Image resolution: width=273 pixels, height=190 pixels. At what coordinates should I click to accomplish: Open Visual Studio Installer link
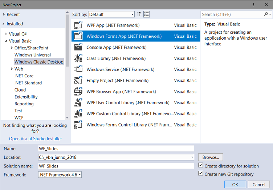click(36, 139)
